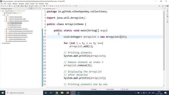This screenshot has width=169, height=95.
Task: Click the New Java Class toolbar icon
Action: click(32, 6)
